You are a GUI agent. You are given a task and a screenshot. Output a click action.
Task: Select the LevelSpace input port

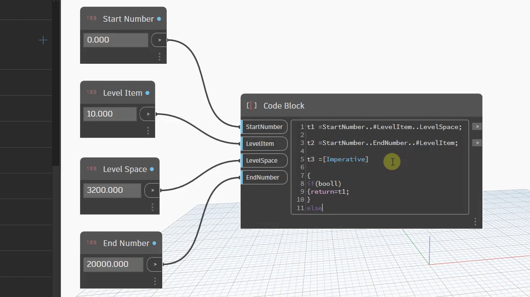[x=264, y=160]
